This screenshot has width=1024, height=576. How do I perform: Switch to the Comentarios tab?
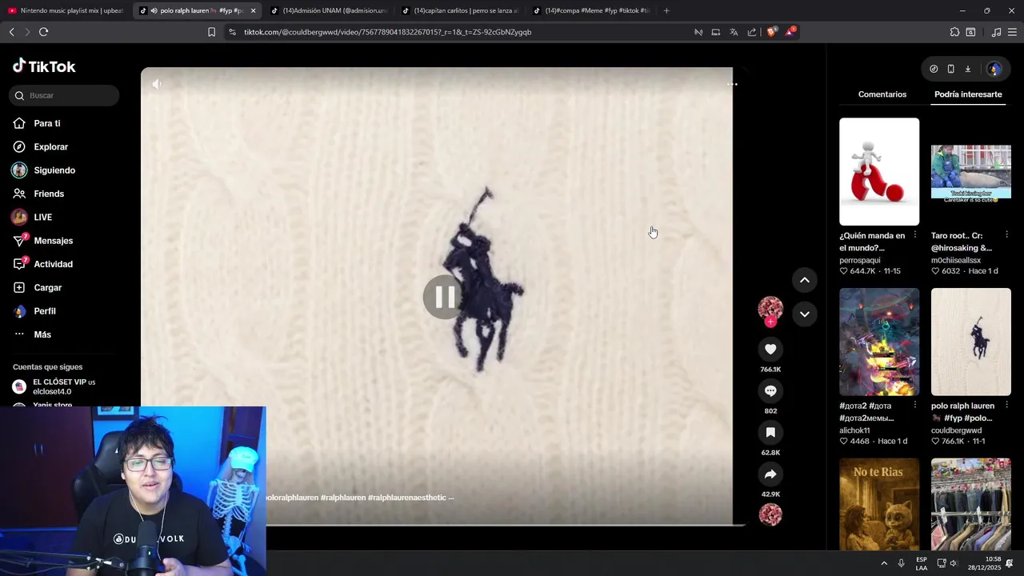coord(882,94)
